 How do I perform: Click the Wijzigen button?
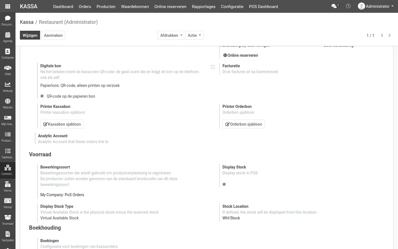[30, 35]
